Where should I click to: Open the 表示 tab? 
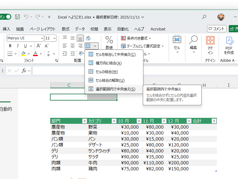[108, 29]
